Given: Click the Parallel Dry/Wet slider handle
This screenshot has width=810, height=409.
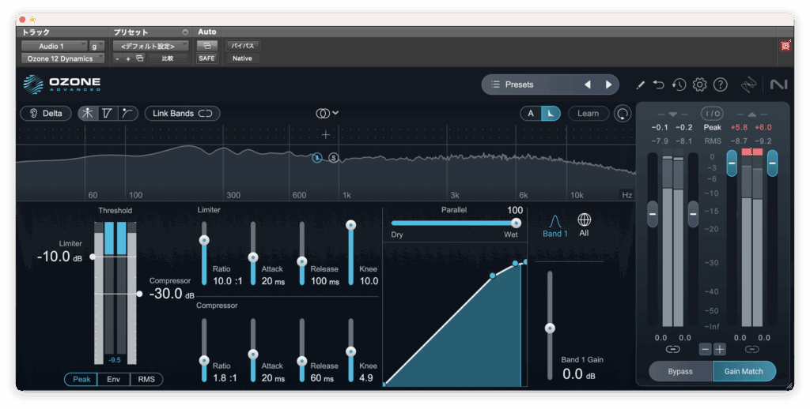Looking at the screenshot, I should point(516,223).
